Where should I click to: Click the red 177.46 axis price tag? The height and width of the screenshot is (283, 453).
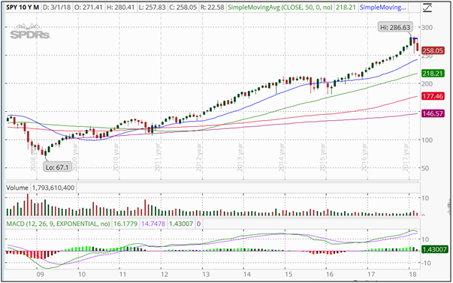coord(432,96)
